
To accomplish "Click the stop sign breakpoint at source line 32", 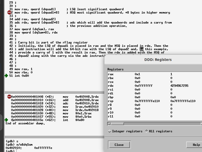I will (9, 12).
